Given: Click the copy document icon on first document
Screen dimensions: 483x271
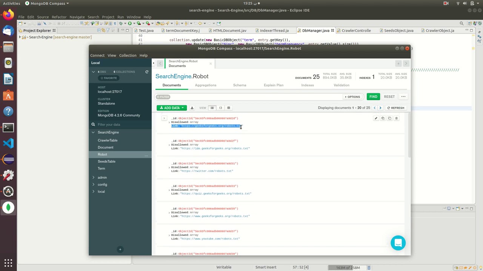Looking at the screenshot, I should (x=383, y=118).
